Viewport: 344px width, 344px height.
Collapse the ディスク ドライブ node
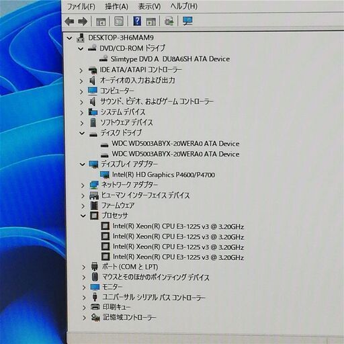tap(82, 133)
